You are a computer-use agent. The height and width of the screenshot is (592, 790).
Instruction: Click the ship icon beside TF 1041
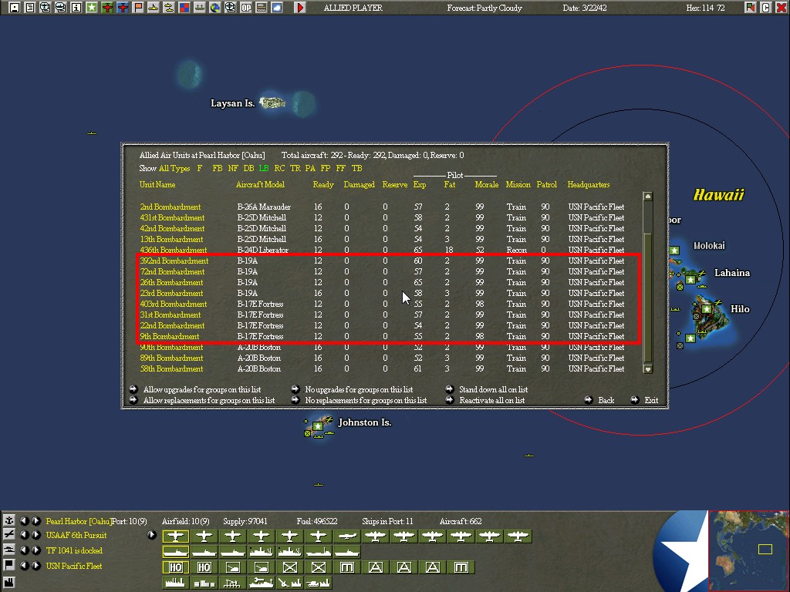click(8, 550)
